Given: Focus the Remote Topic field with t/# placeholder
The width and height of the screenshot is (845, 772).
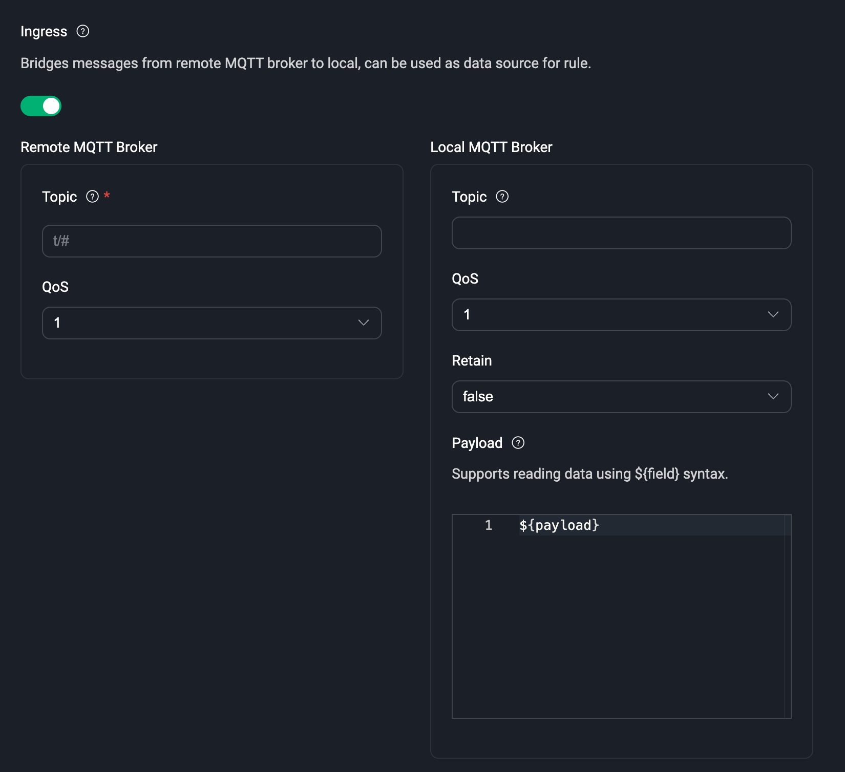Looking at the screenshot, I should pos(212,241).
